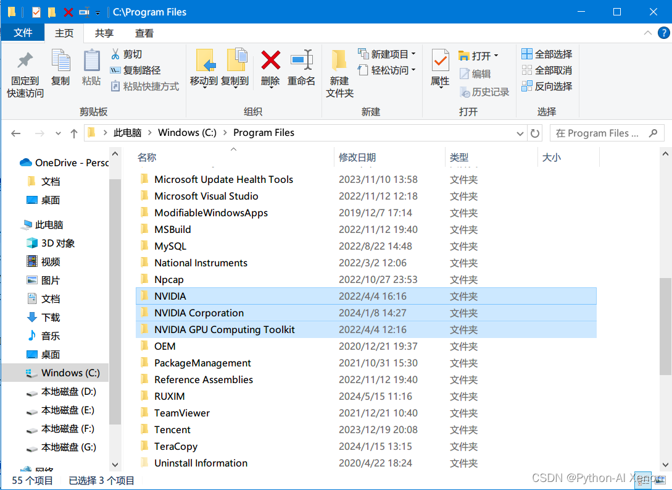Switch to the View ribbon tab

pos(144,33)
